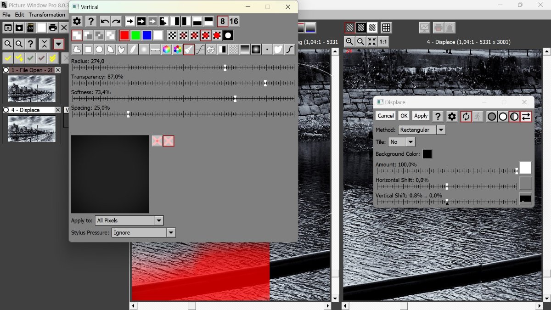Image resolution: width=551 pixels, height=310 pixels.
Task: Click the 1:1 zoom button
Action: [383, 42]
